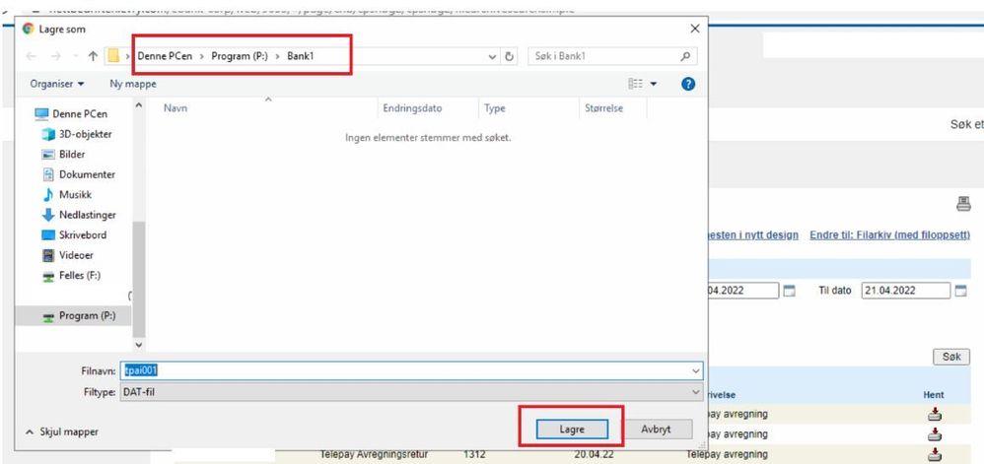Create new folder with Ny mappe
984x464 pixels.
coord(133,84)
